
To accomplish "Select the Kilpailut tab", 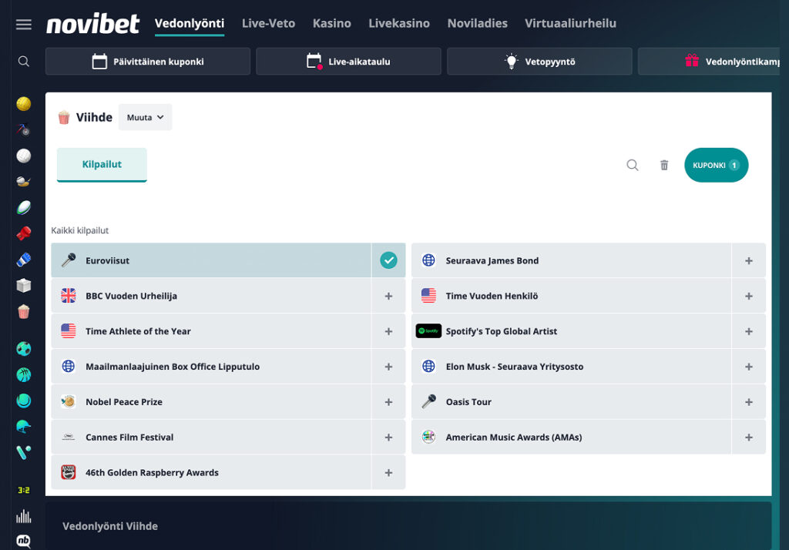I will pos(102,165).
